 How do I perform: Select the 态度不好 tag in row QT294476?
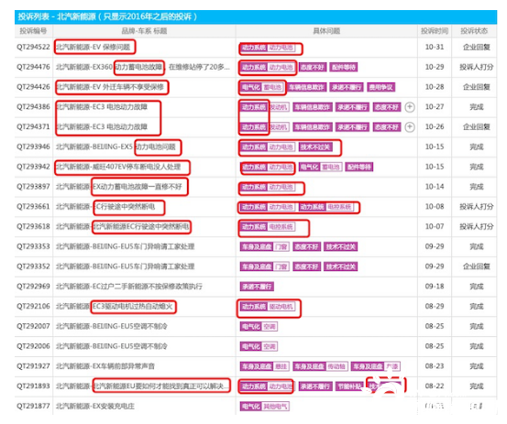click(x=313, y=68)
